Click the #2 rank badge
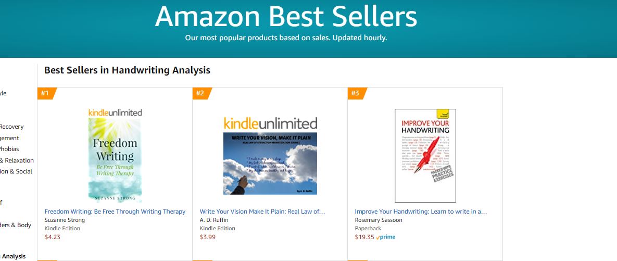Viewport: 617px width, 261px height. click(200, 94)
